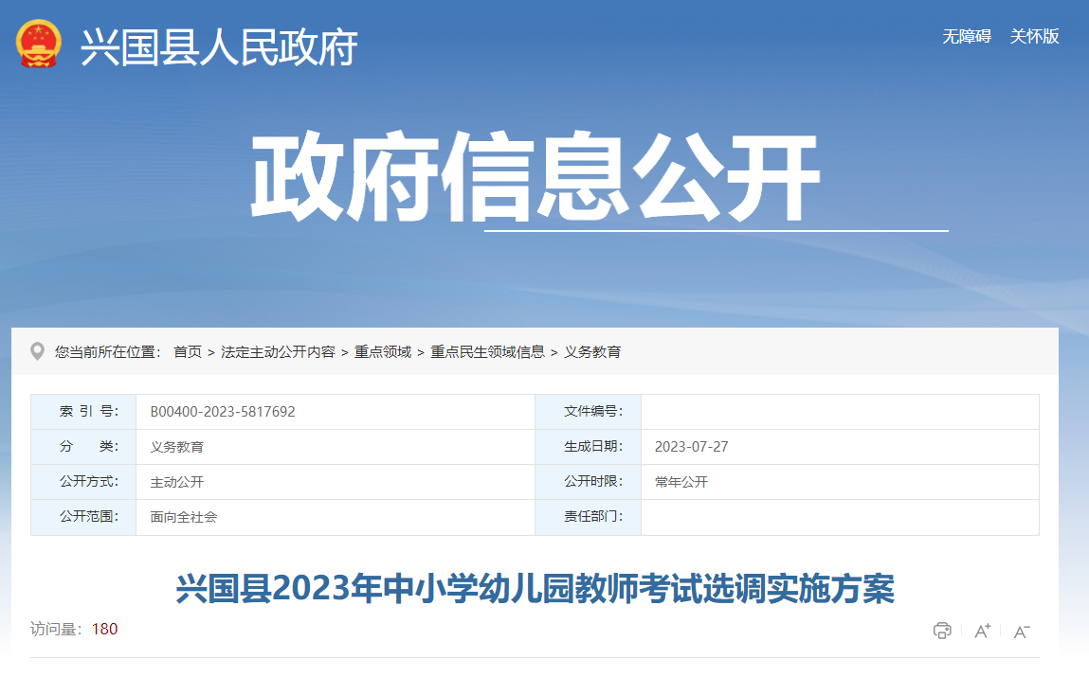Click the national emblem logo
Screen dimensions: 1089x677
(x=39, y=44)
